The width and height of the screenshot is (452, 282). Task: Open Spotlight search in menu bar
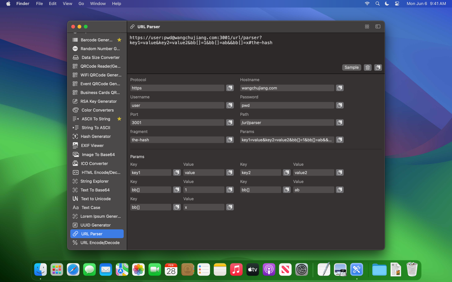377,3
